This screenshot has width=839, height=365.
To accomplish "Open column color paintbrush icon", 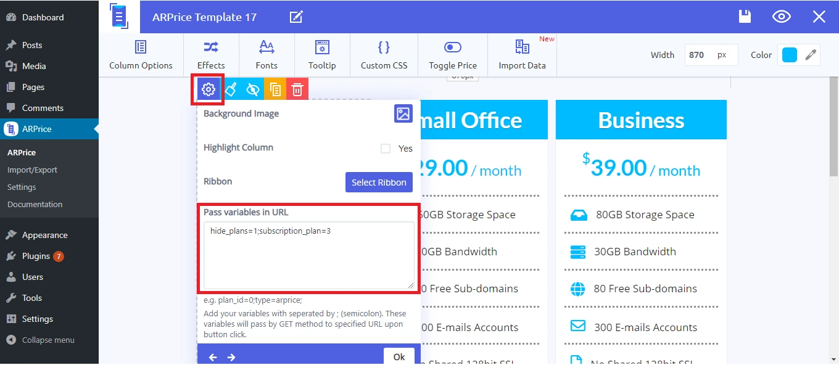I will pos(231,89).
